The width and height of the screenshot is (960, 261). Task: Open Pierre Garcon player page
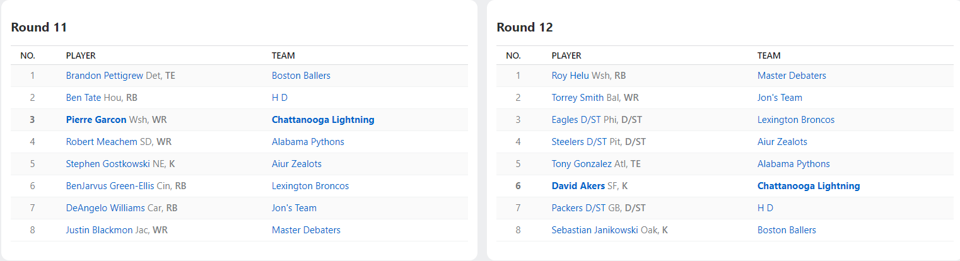click(96, 120)
